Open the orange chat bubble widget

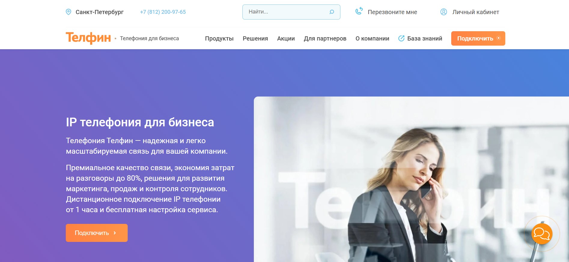(542, 234)
